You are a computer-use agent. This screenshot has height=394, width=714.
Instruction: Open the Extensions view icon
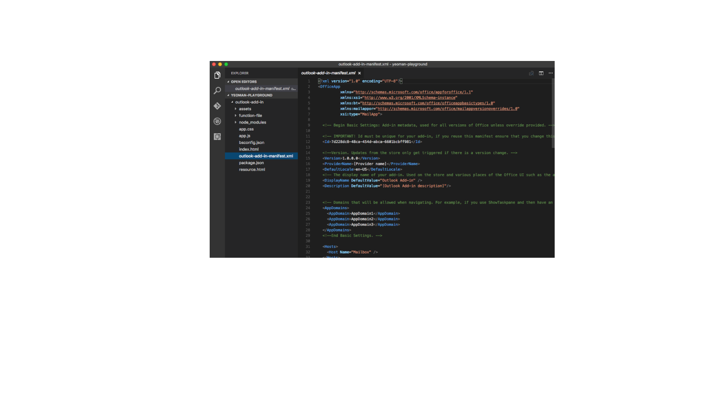pyautogui.click(x=217, y=136)
